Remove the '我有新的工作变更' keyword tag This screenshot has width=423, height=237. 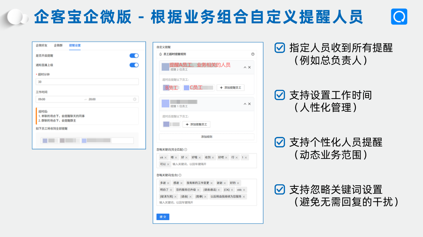(212, 183)
